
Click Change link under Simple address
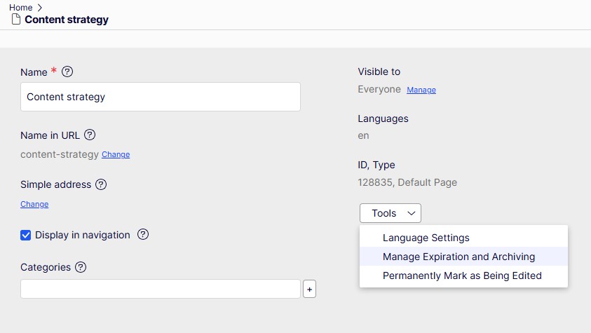(x=34, y=204)
